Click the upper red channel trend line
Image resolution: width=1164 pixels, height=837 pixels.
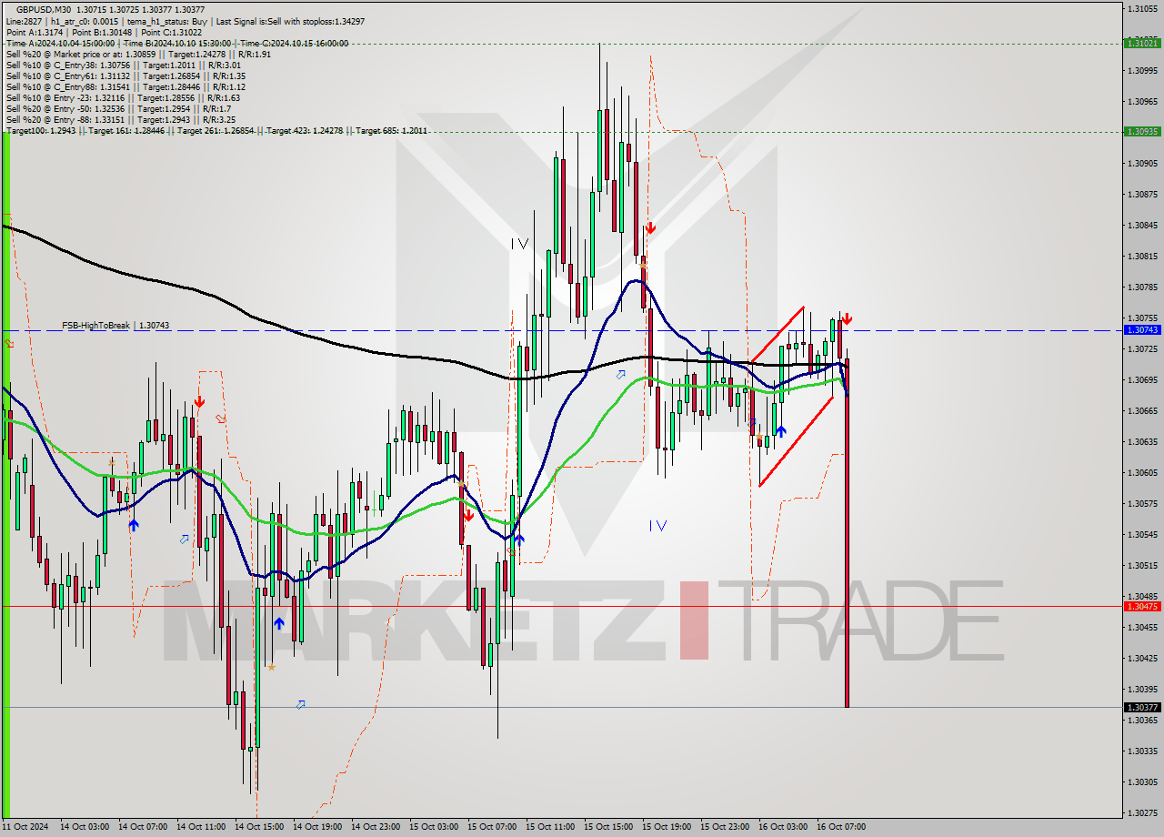(x=776, y=335)
